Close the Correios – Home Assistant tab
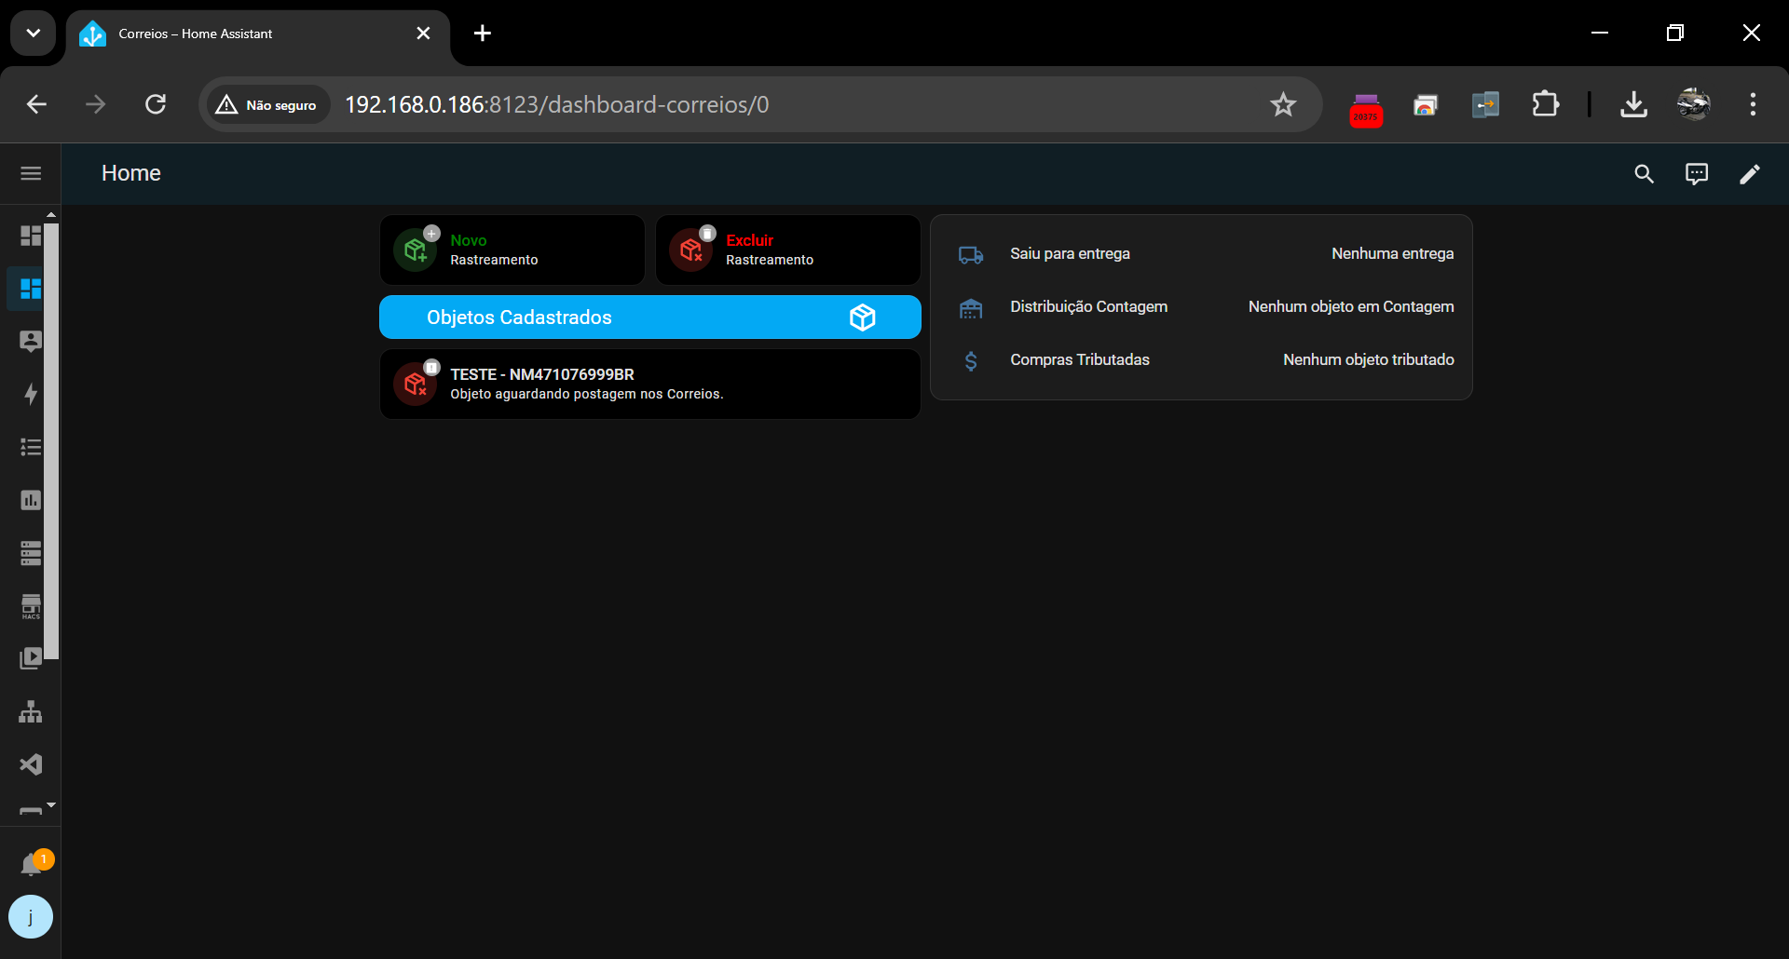 (423, 34)
